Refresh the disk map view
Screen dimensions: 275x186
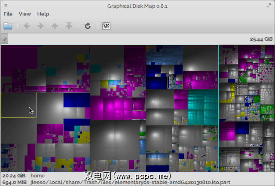click(x=88, y=26)
